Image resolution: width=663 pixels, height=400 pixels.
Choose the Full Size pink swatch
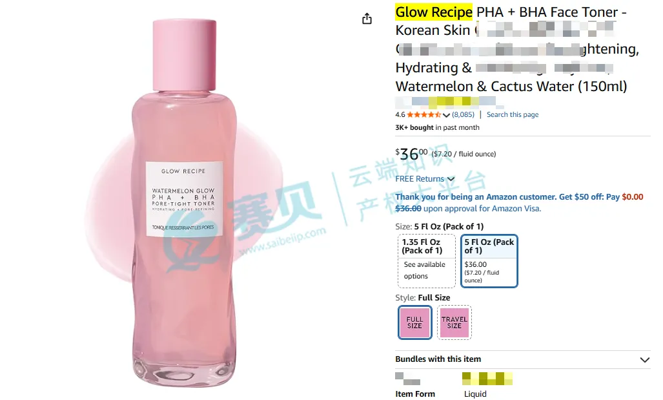(415, 322)
